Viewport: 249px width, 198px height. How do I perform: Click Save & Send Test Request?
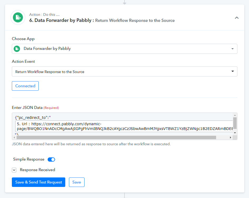coord(39,182)
